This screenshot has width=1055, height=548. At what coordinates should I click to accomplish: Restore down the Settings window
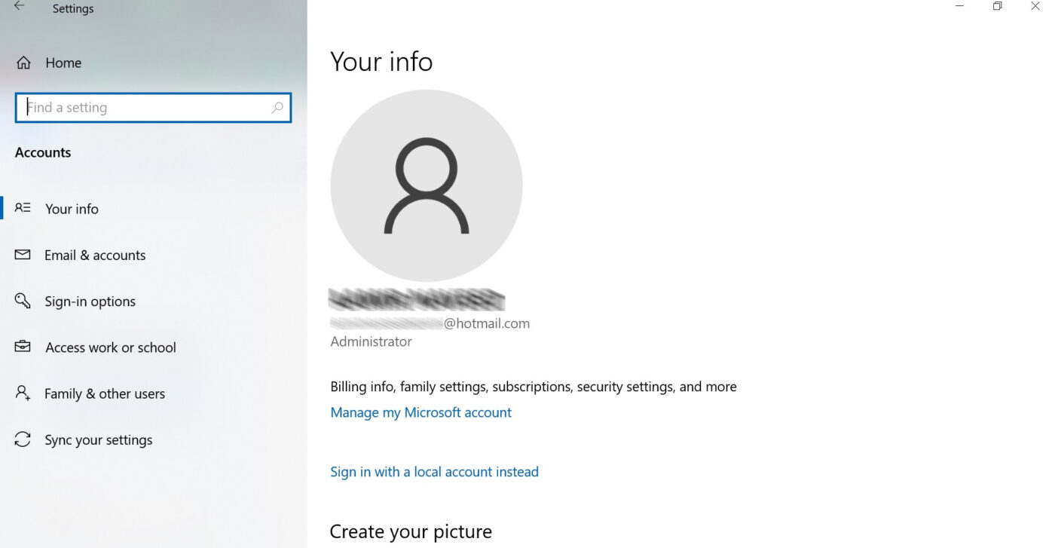[997, 6]
